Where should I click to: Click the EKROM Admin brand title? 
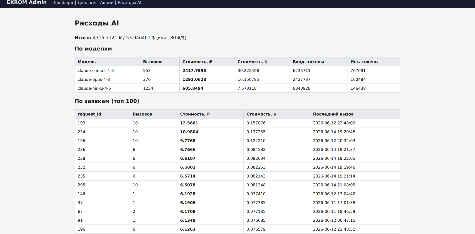27,3
